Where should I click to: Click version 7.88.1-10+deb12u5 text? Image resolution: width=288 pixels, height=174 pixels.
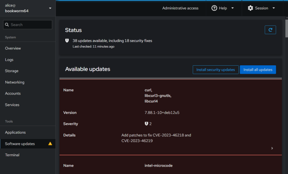point(162,113)
